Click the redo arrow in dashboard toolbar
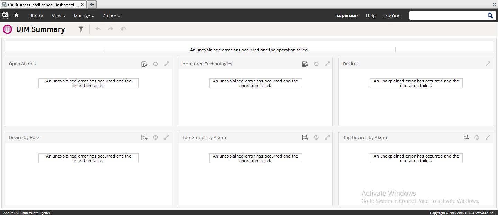The width and height of the screenshot is (498, 215). pyautogui.click(x=110, y=29)
